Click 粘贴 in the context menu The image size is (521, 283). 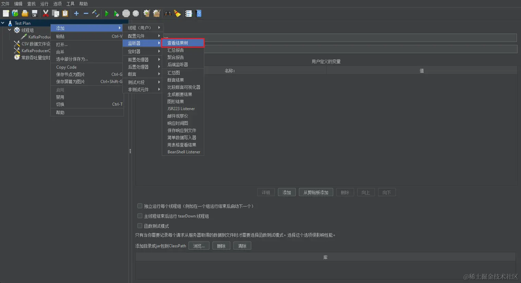point(87,36)
